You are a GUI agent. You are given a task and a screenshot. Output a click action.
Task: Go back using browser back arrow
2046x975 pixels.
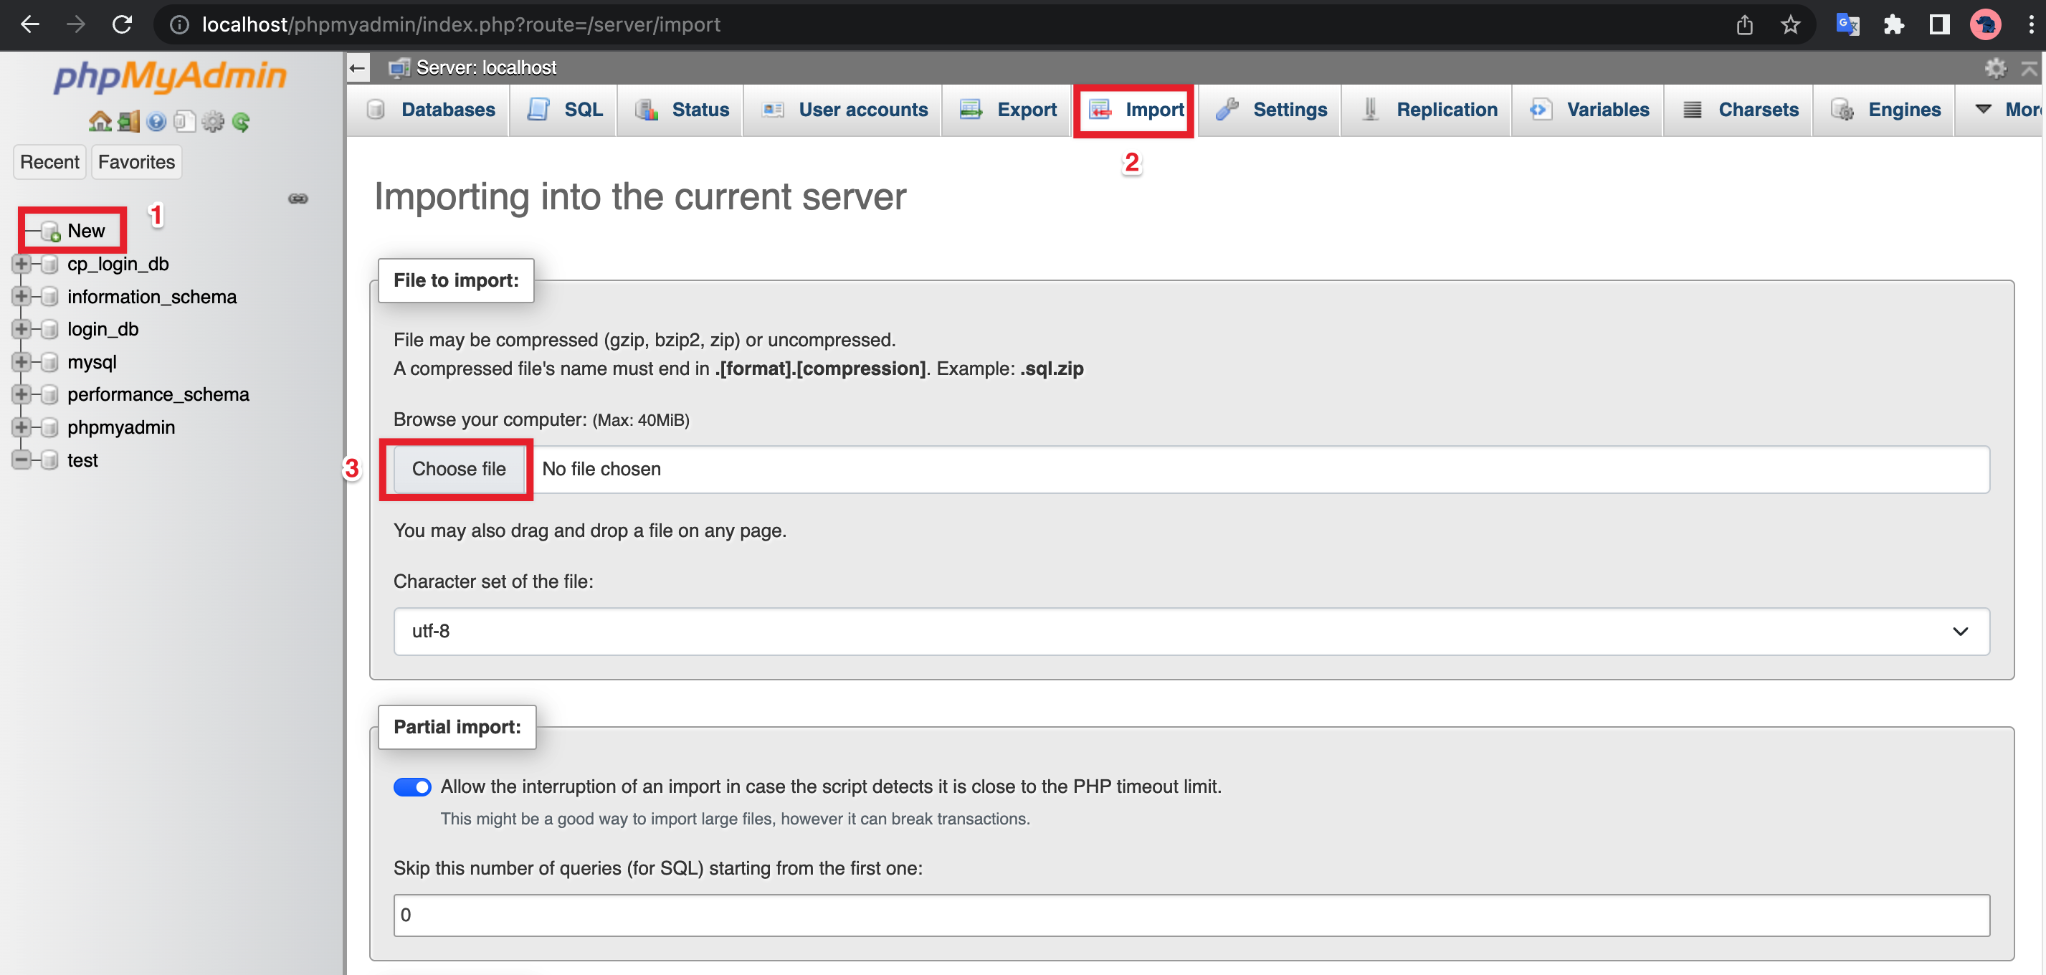pos(30,24)
